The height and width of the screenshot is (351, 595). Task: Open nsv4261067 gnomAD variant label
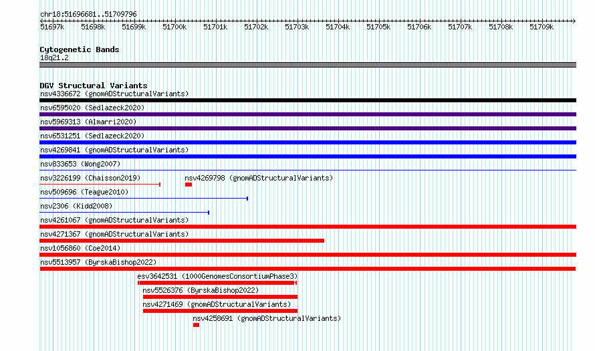(x=114, y=220)
